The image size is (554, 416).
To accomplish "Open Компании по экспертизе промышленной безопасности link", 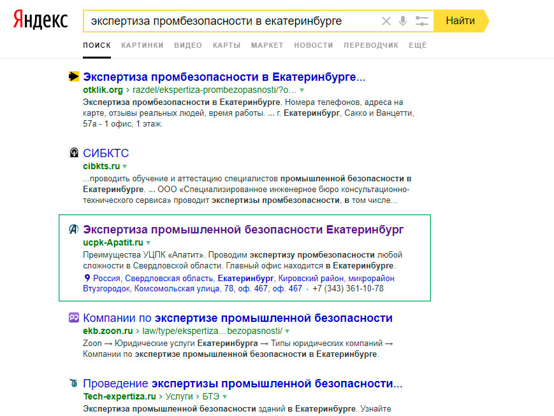I will click(x=238, y=318).
